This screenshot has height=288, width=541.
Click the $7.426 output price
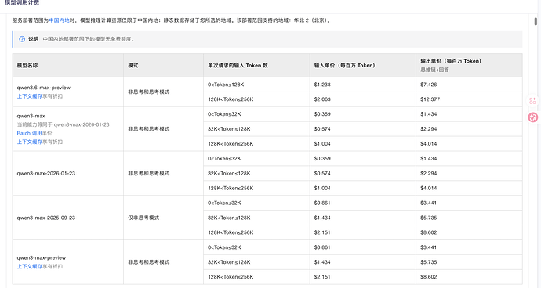coord(429,85)
